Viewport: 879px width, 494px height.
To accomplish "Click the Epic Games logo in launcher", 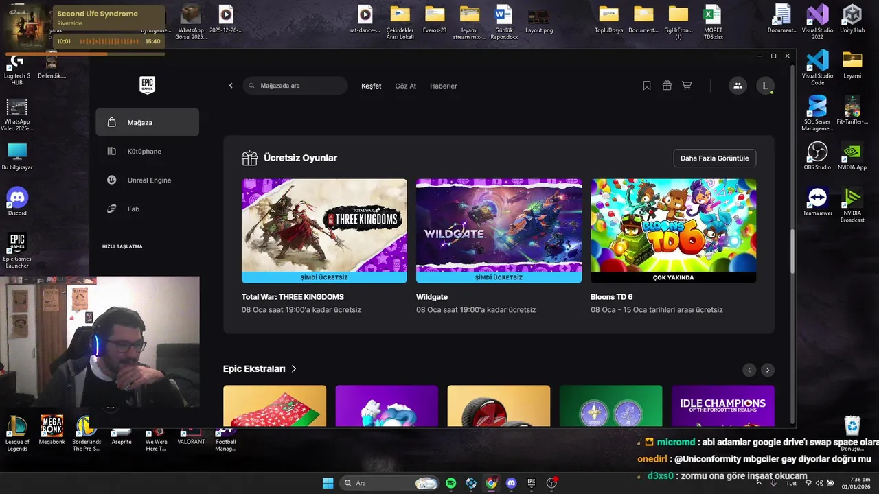I will pyautogui.click(x=147, y=85).
